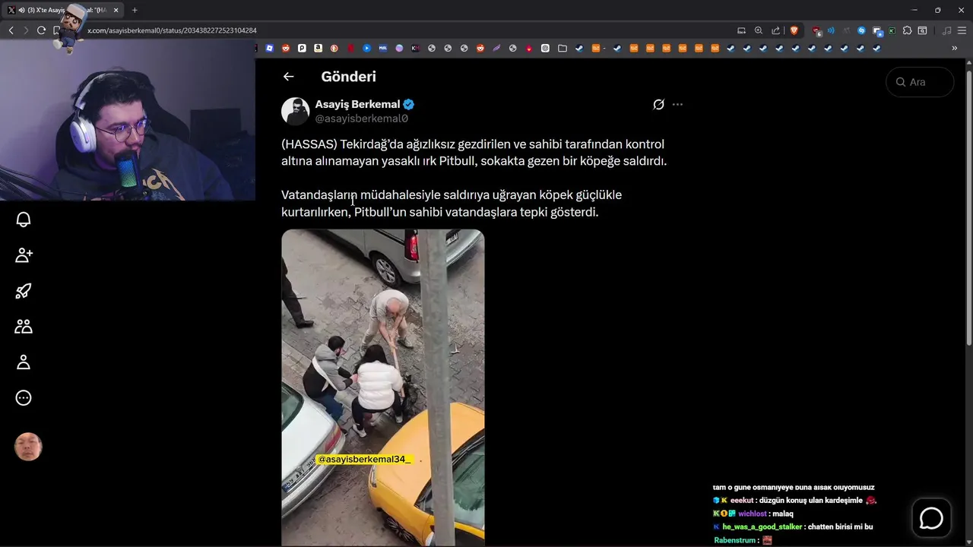Show more bookmarks with the chevron
Viewport: 973px width, 547px height.
(x=955, y=48)
